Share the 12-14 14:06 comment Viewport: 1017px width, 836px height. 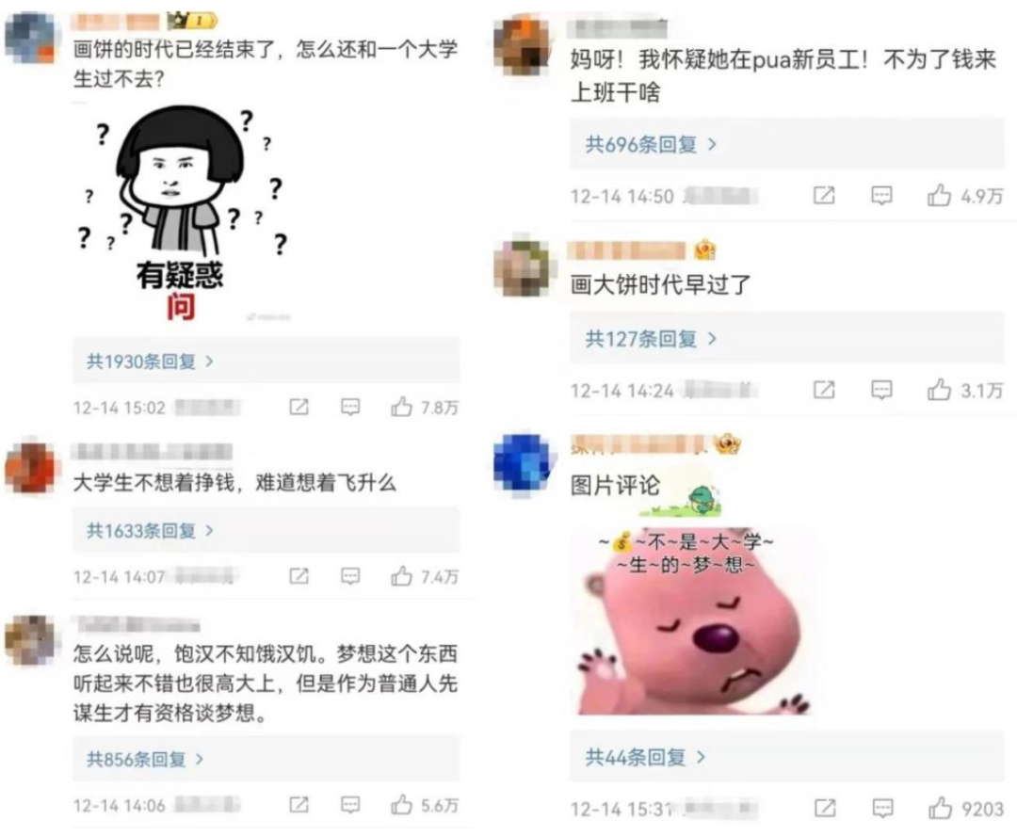coord(299,805)
